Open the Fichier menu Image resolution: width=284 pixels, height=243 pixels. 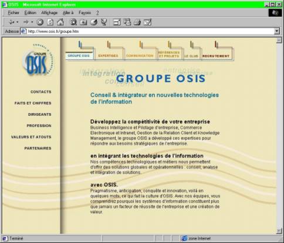pyautogui.click(x=13, y=13)
